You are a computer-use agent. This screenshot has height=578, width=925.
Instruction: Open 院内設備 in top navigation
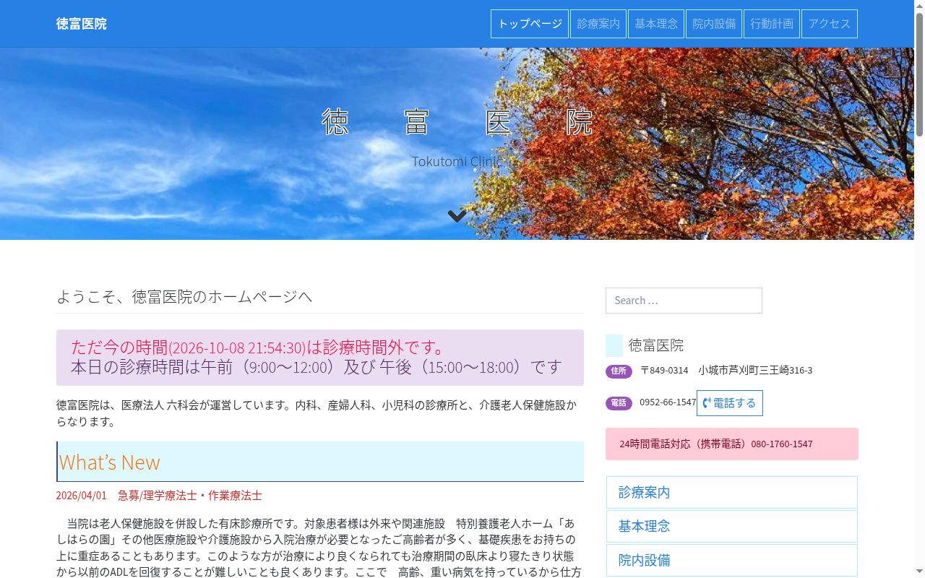coord(714,24)
